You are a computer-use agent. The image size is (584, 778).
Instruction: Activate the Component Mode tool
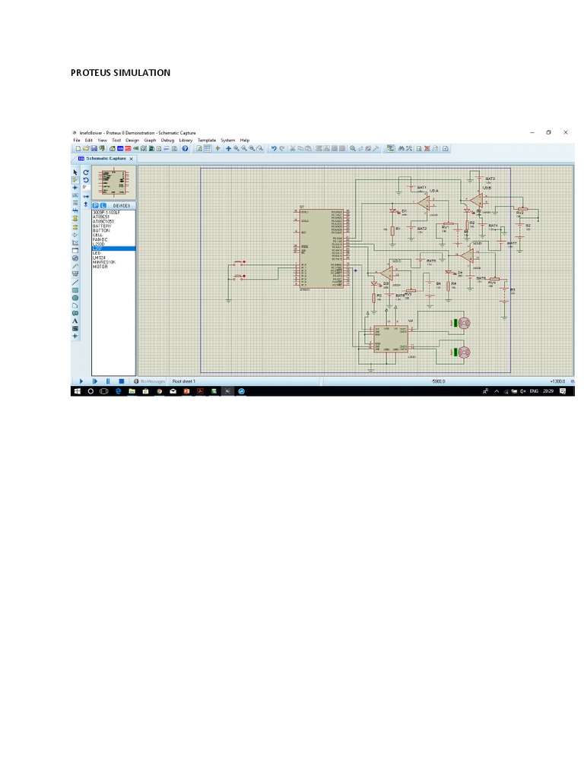coord(75,180)
